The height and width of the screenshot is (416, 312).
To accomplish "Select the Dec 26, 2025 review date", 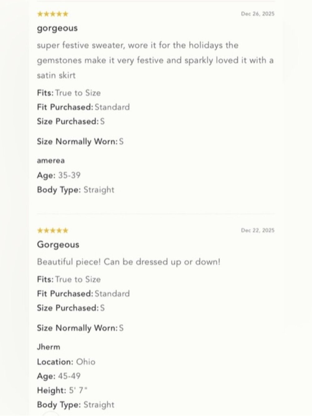I will coord(258,14).
